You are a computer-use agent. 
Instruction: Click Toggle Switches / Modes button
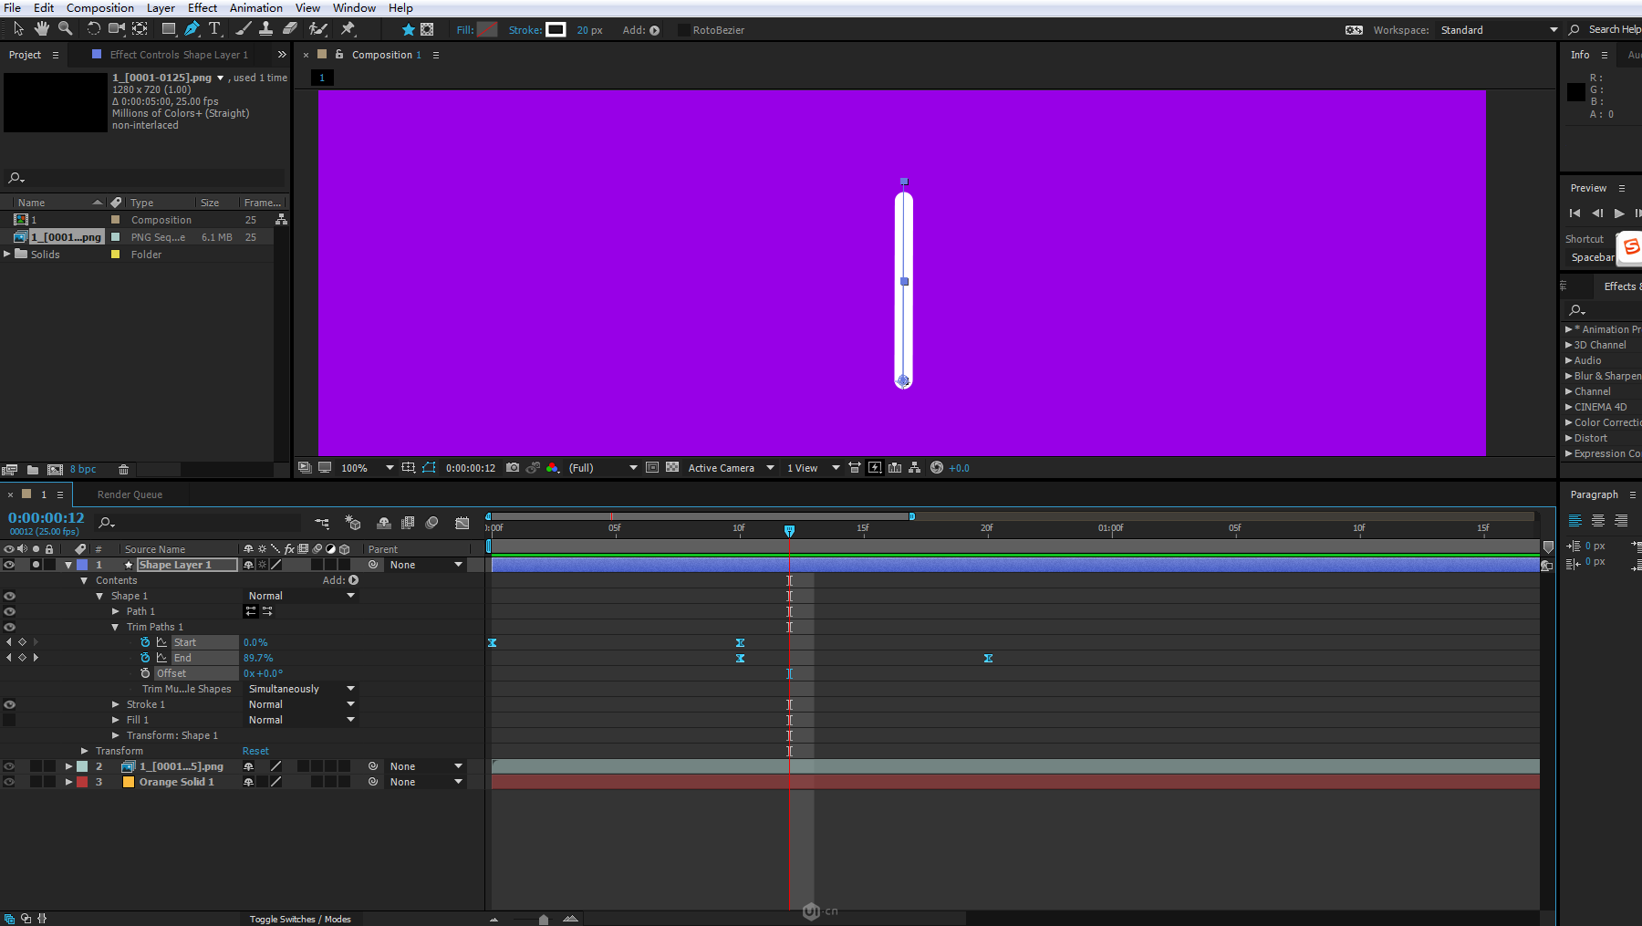tap(300, 919)
